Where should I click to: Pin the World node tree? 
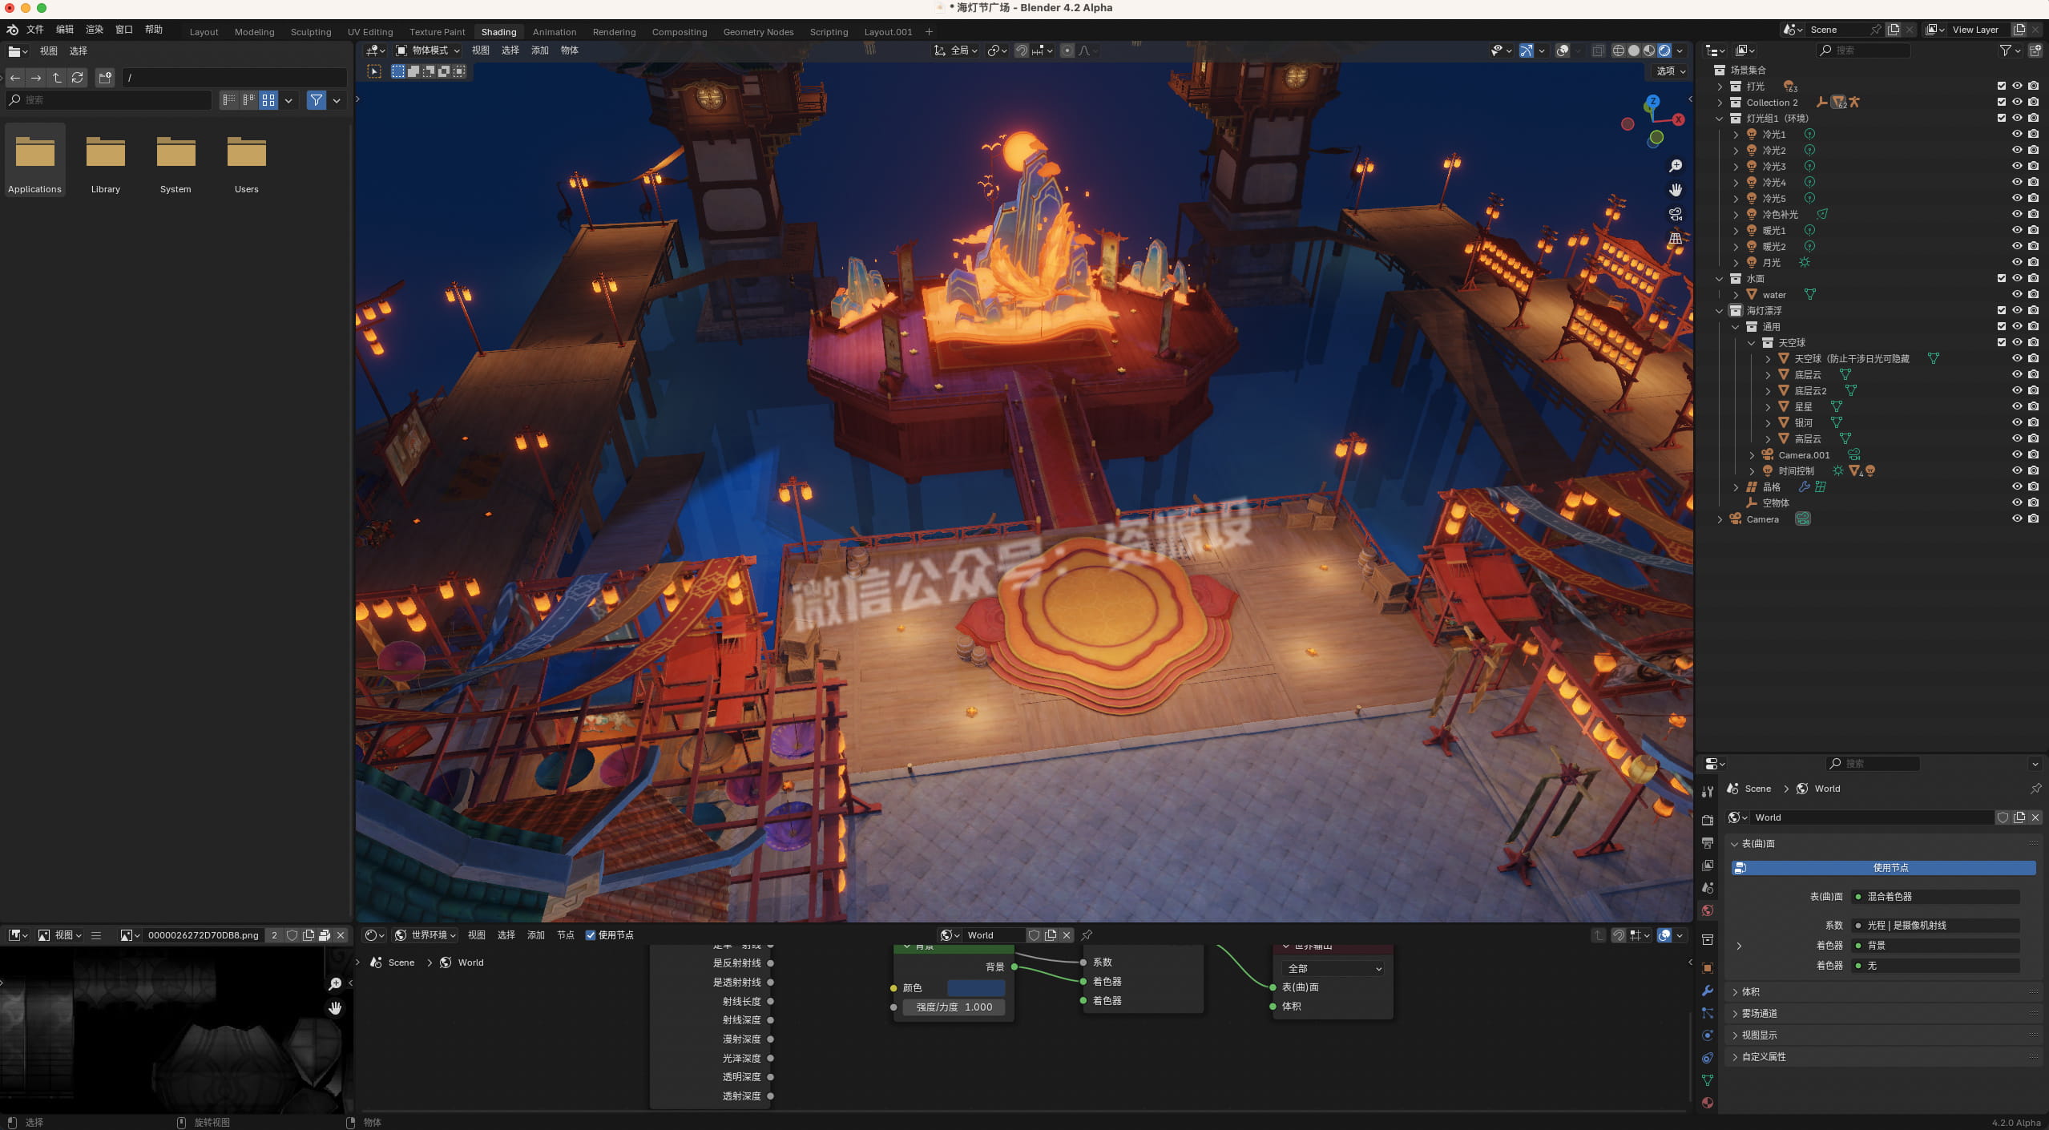point(1087,935)
